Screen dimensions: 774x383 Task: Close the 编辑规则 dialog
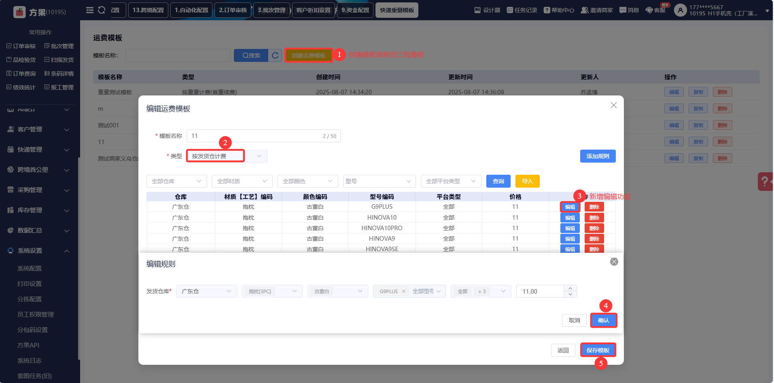click(614, 262)
